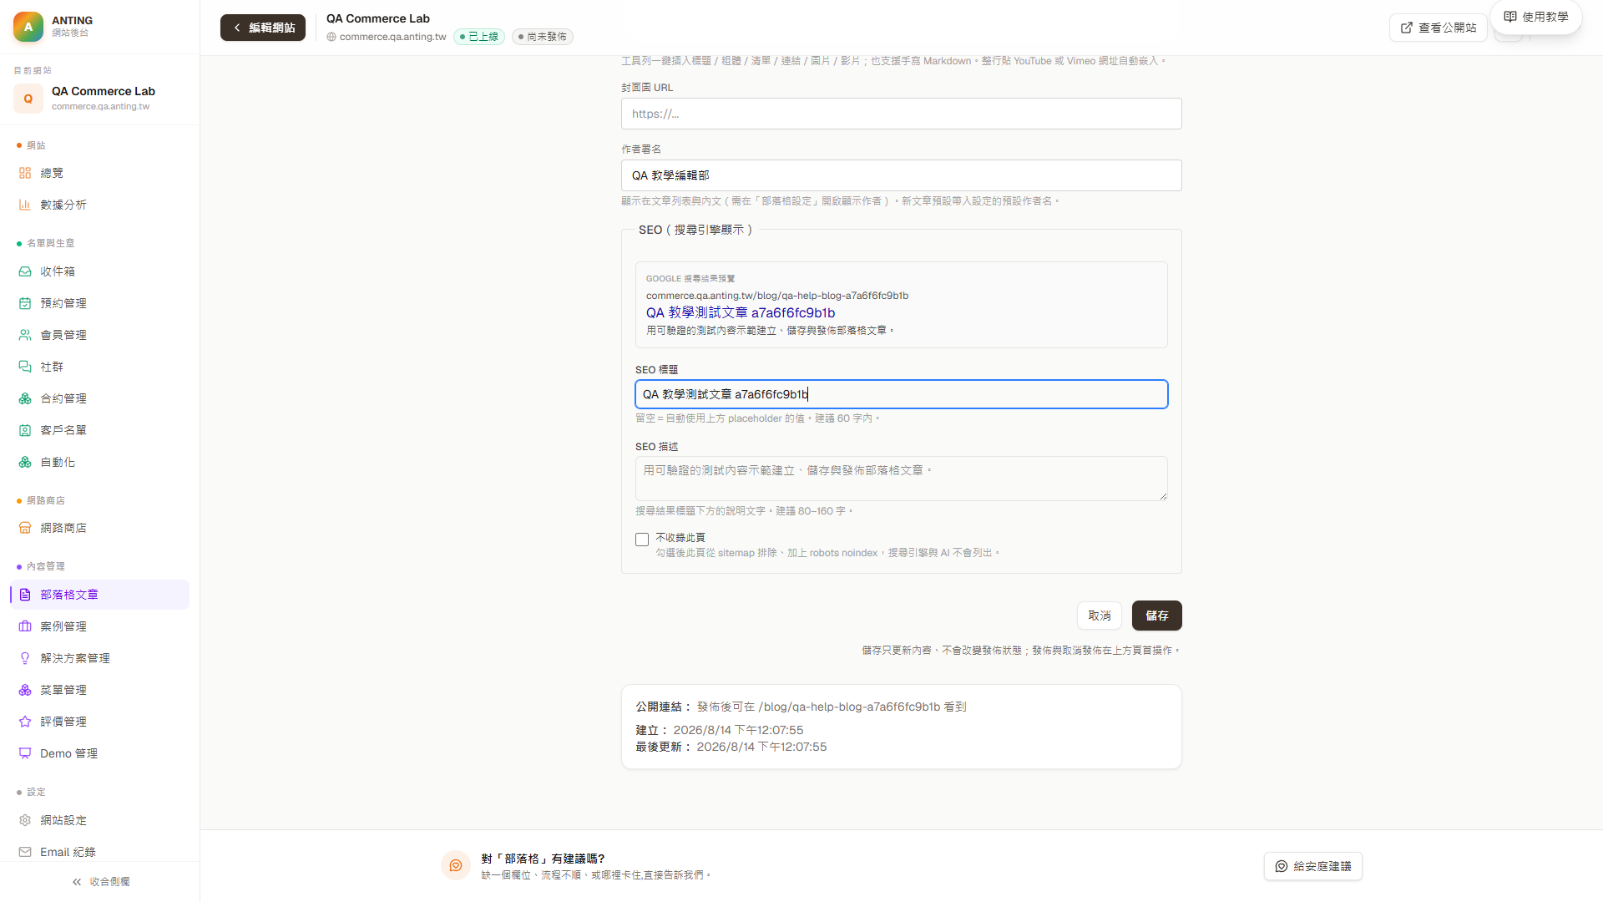Go to 會員管理 menu item

coord(100,335)
